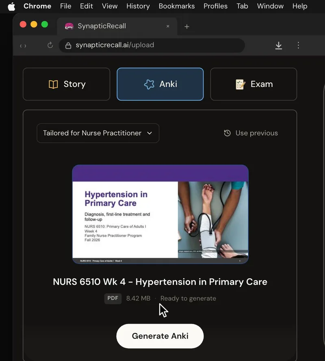
Task: Open the Apple menu
Action: (x=11, y=6)
